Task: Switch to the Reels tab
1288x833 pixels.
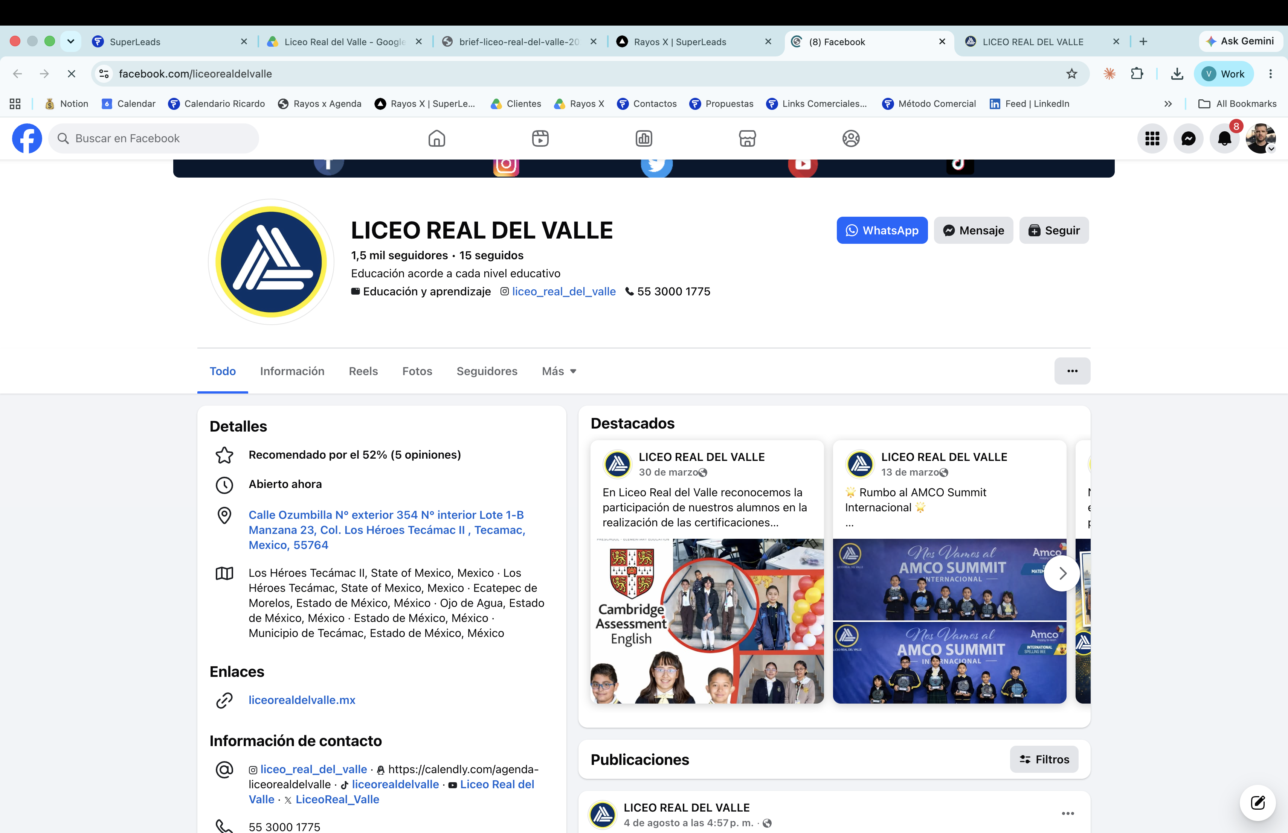Action: coord(363,371)
